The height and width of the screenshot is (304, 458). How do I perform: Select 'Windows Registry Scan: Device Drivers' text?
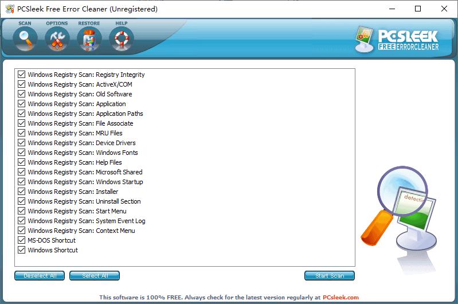(x=82, y=143)
